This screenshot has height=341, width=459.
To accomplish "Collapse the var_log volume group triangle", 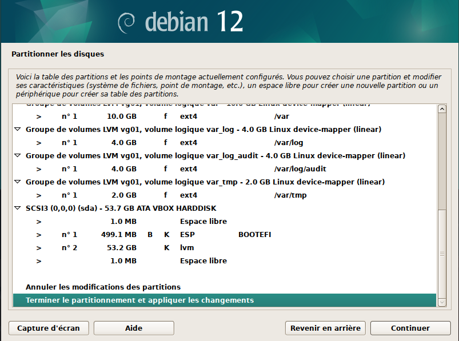I will click(x=18, y=129).
